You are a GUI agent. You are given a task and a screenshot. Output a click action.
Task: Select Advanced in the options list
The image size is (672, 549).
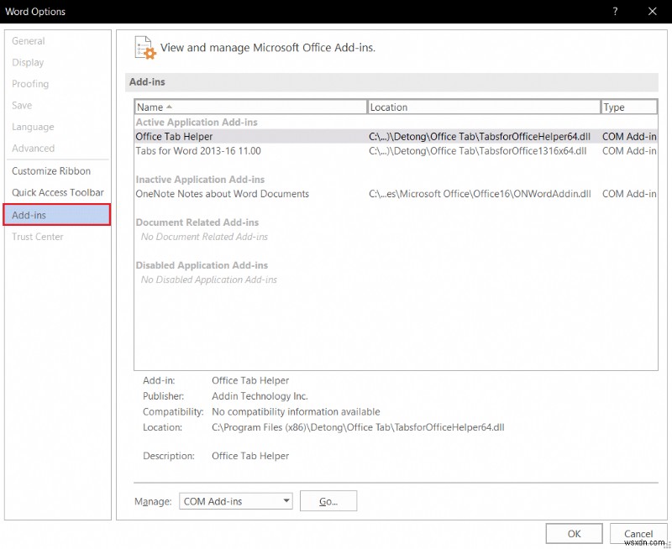click(x=34, y=148)
